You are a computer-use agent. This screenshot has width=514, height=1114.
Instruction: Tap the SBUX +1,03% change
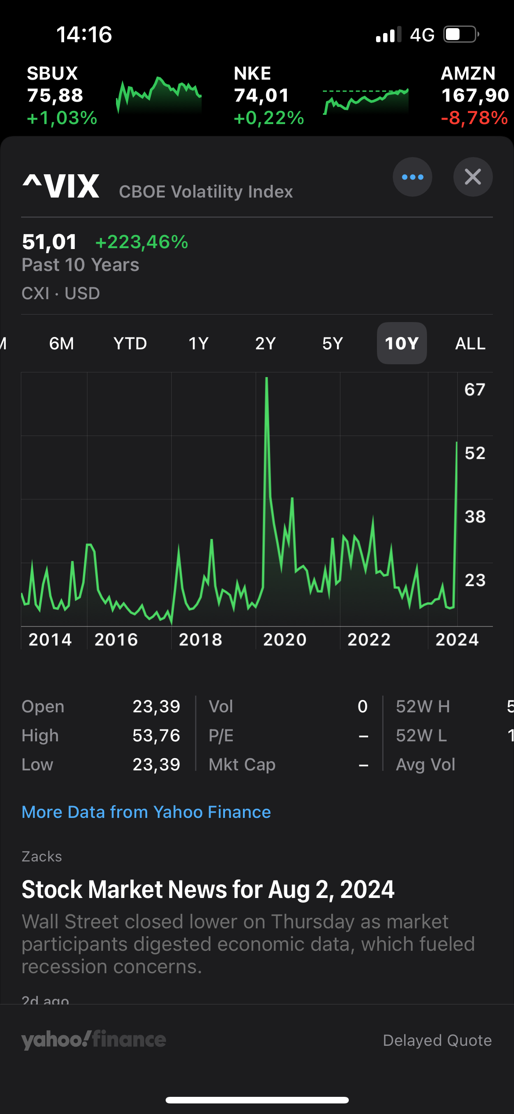62,118
